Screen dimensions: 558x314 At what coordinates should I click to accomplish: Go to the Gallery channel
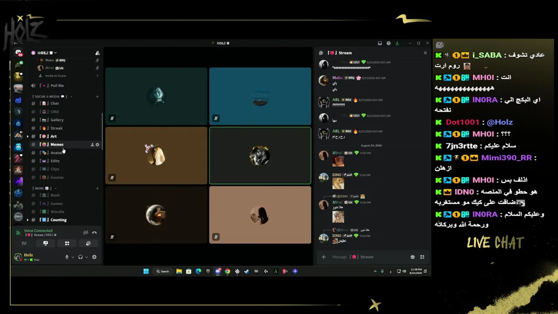tap(65, 120)
